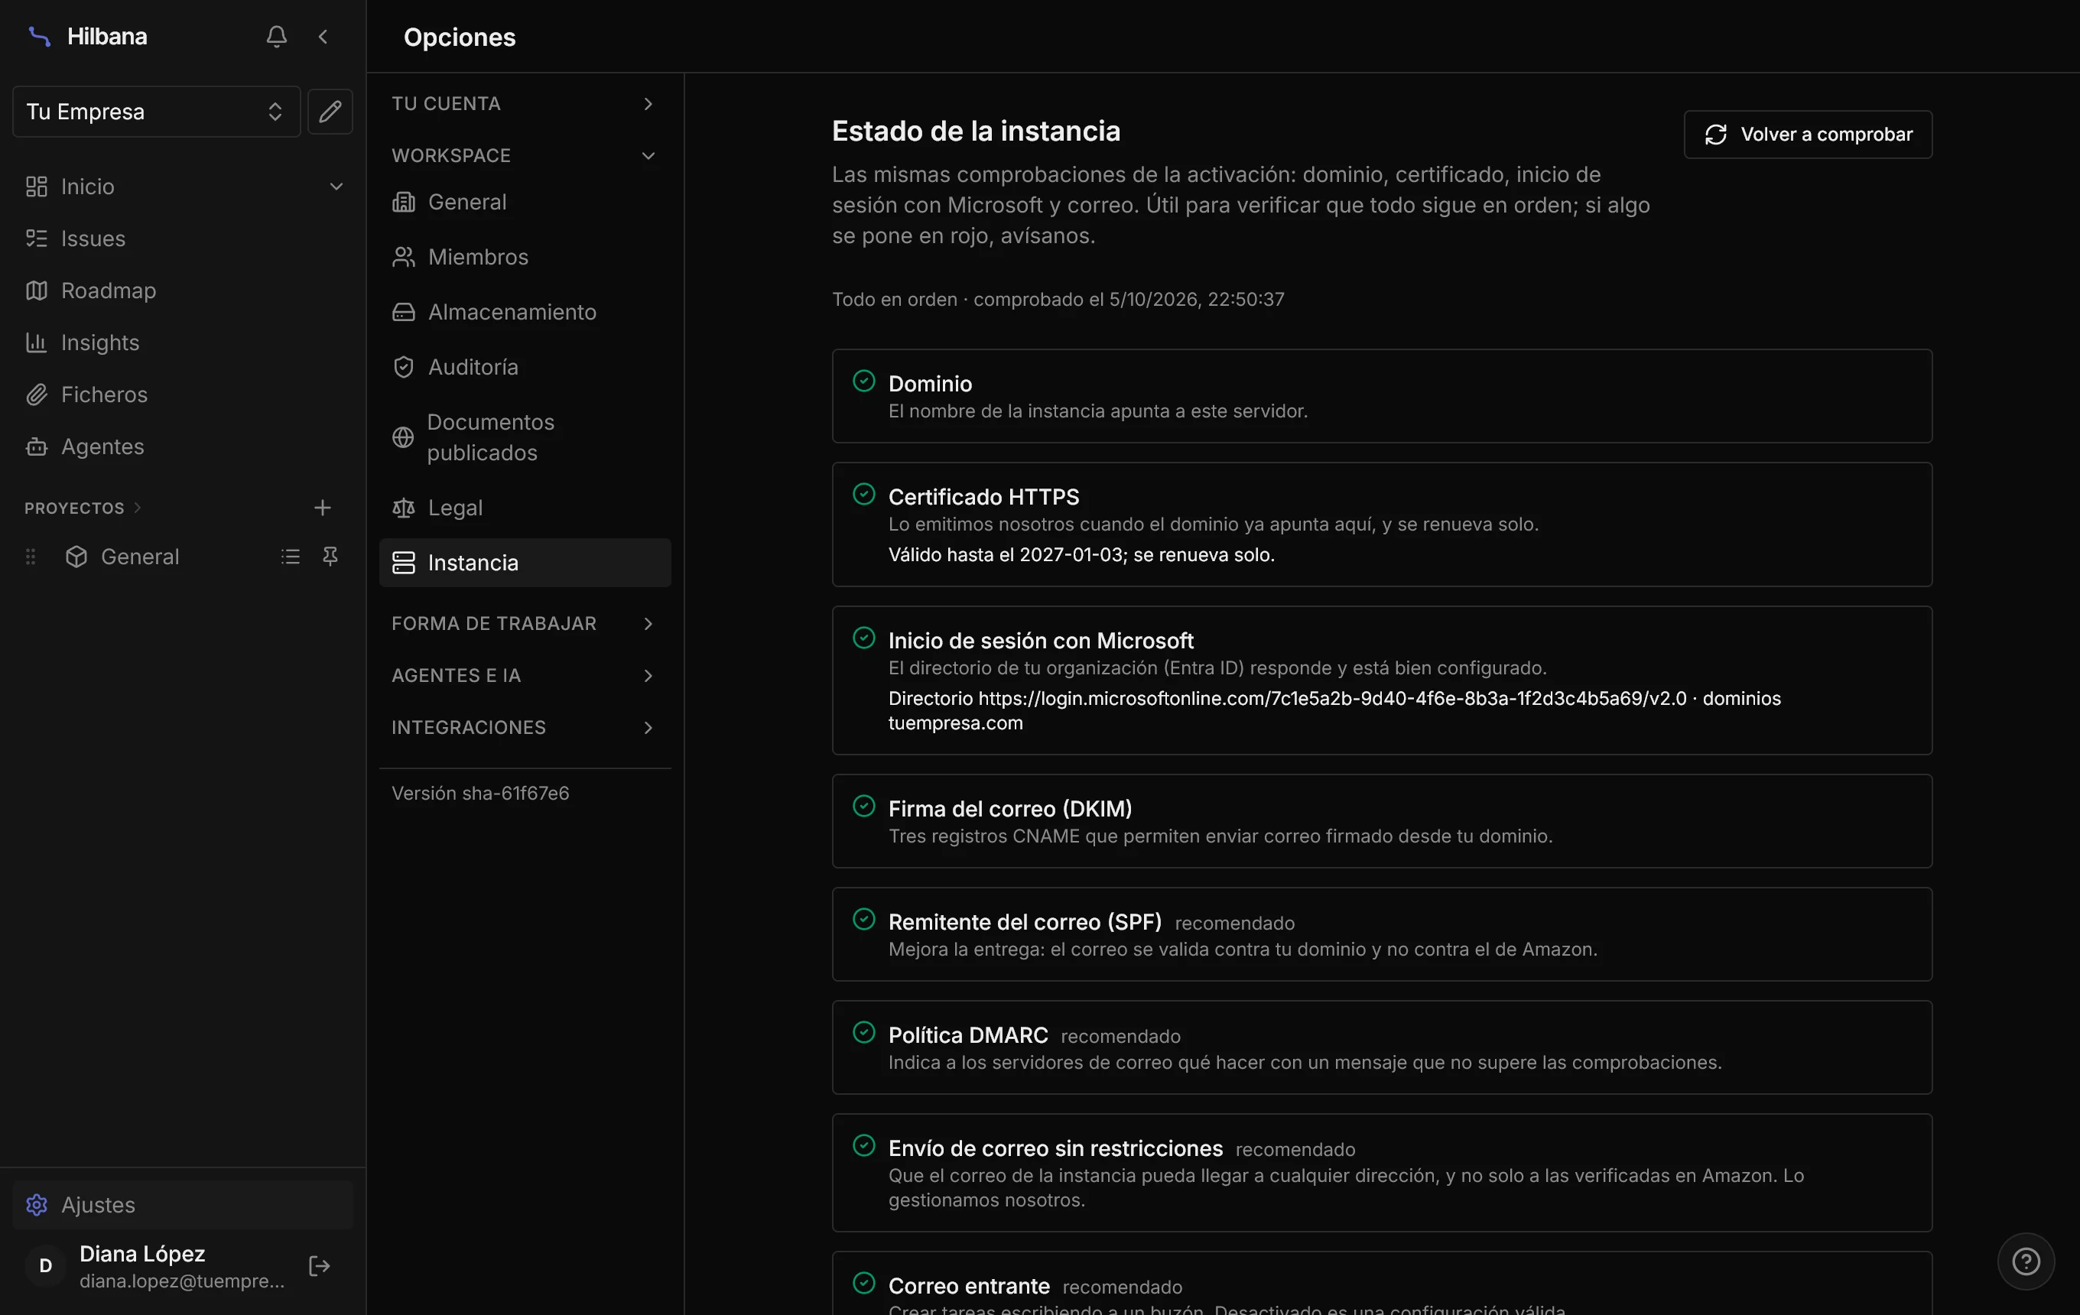Open the help question mark button
2080x1315 pixels.
pyautogui.click(x=2026, y=1261)
